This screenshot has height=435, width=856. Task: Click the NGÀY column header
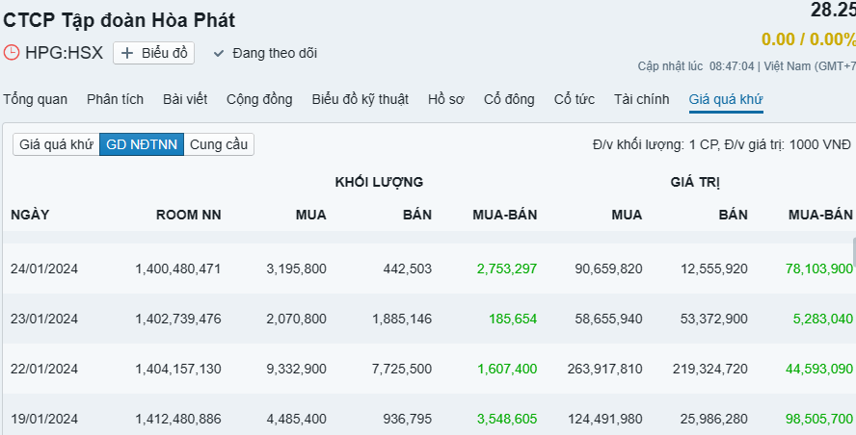click(x=30, y=215)
